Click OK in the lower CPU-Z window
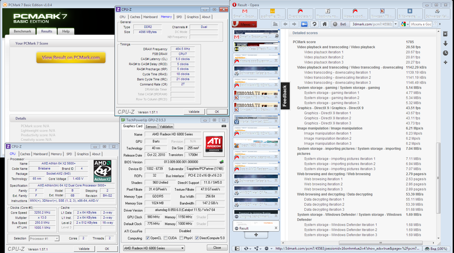Screen dimensions: 454x253 107,249
